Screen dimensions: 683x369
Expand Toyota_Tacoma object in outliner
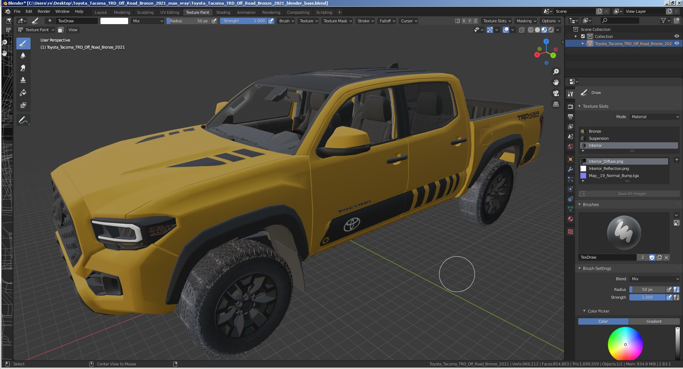(x=583, y=43)
